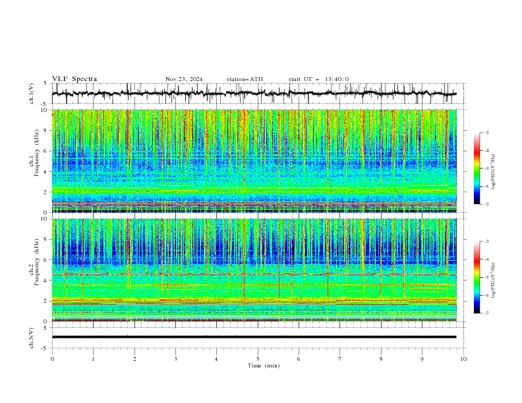Click the 'ch.1(V)' axis label
The image size is (522, 403).
coord(32,94)
